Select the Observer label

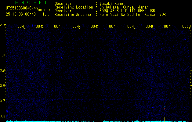[x=63, y=4]
